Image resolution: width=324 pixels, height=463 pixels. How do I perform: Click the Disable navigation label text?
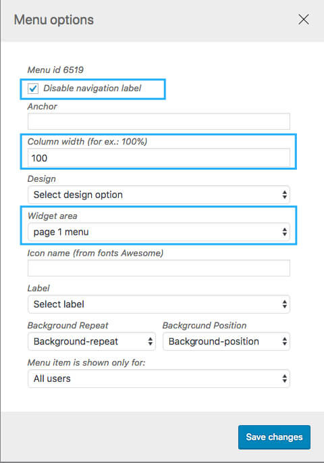pyautogui.click(x=92, y=89)
